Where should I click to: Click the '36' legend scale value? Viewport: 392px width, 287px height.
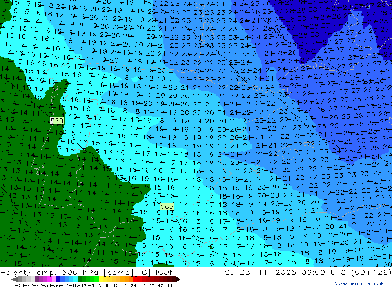[x=151, y=285]
